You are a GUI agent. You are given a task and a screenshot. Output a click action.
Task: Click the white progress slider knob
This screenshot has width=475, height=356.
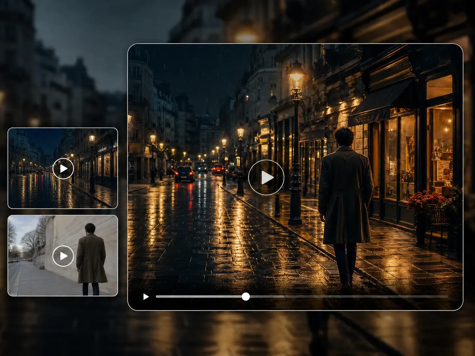pyautogui.click(x=246, y=297)
